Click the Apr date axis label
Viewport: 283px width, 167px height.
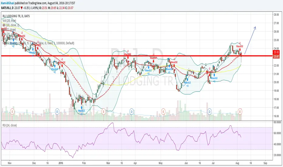135,163
